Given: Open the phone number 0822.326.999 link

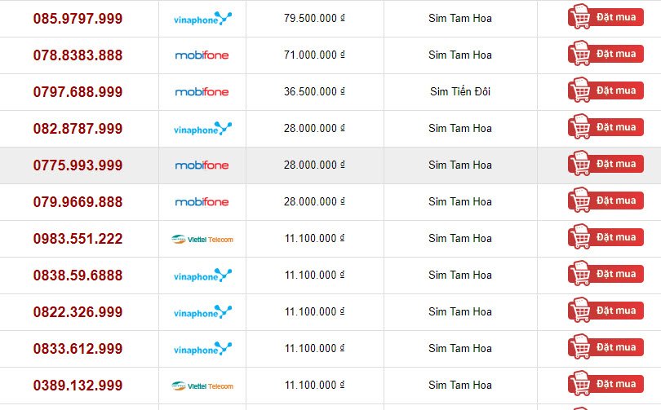Looking at the screenshot, I should pyautogui.click(x=78, y=312).
